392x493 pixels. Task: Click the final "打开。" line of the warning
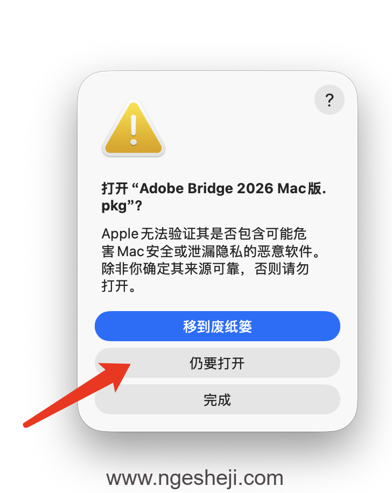pyautogui.click(x=118, y=285)
